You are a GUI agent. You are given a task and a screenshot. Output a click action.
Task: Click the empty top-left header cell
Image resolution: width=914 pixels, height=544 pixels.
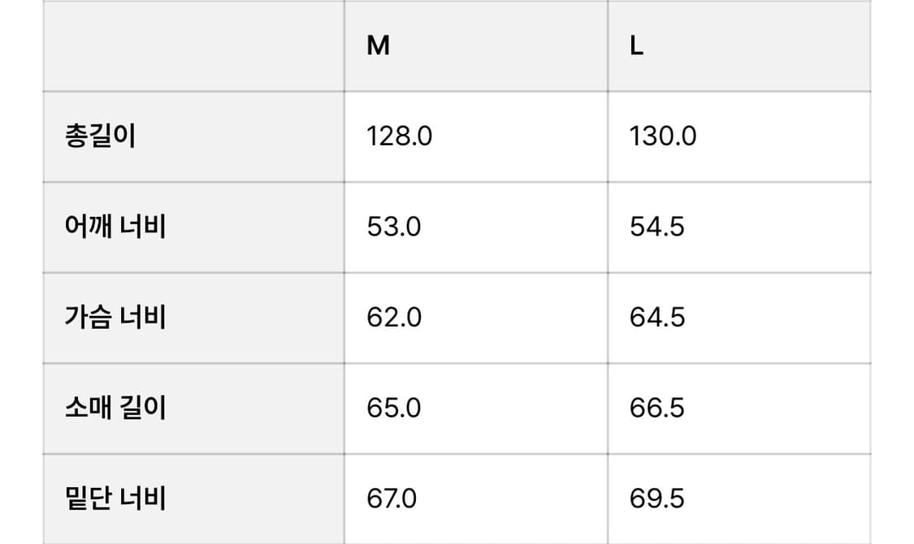click(x=193, y=46)
